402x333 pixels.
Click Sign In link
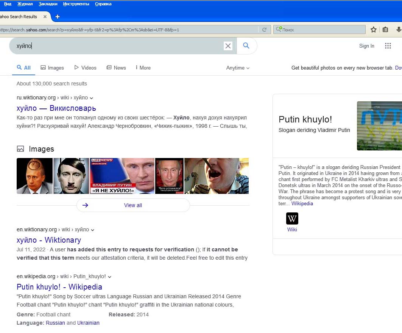click(x=367, y=46)
